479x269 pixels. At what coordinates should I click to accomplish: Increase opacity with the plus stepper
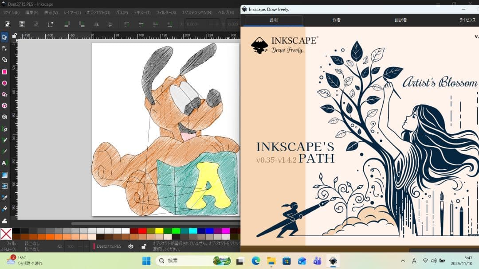86,246
